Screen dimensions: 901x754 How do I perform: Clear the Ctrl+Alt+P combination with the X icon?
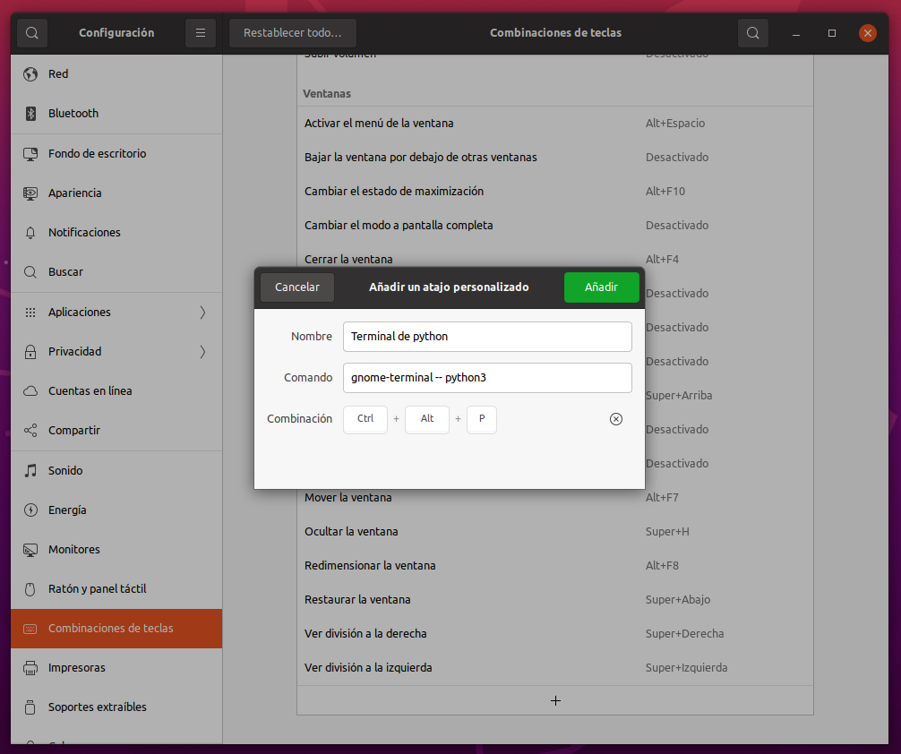pos(616,419)
